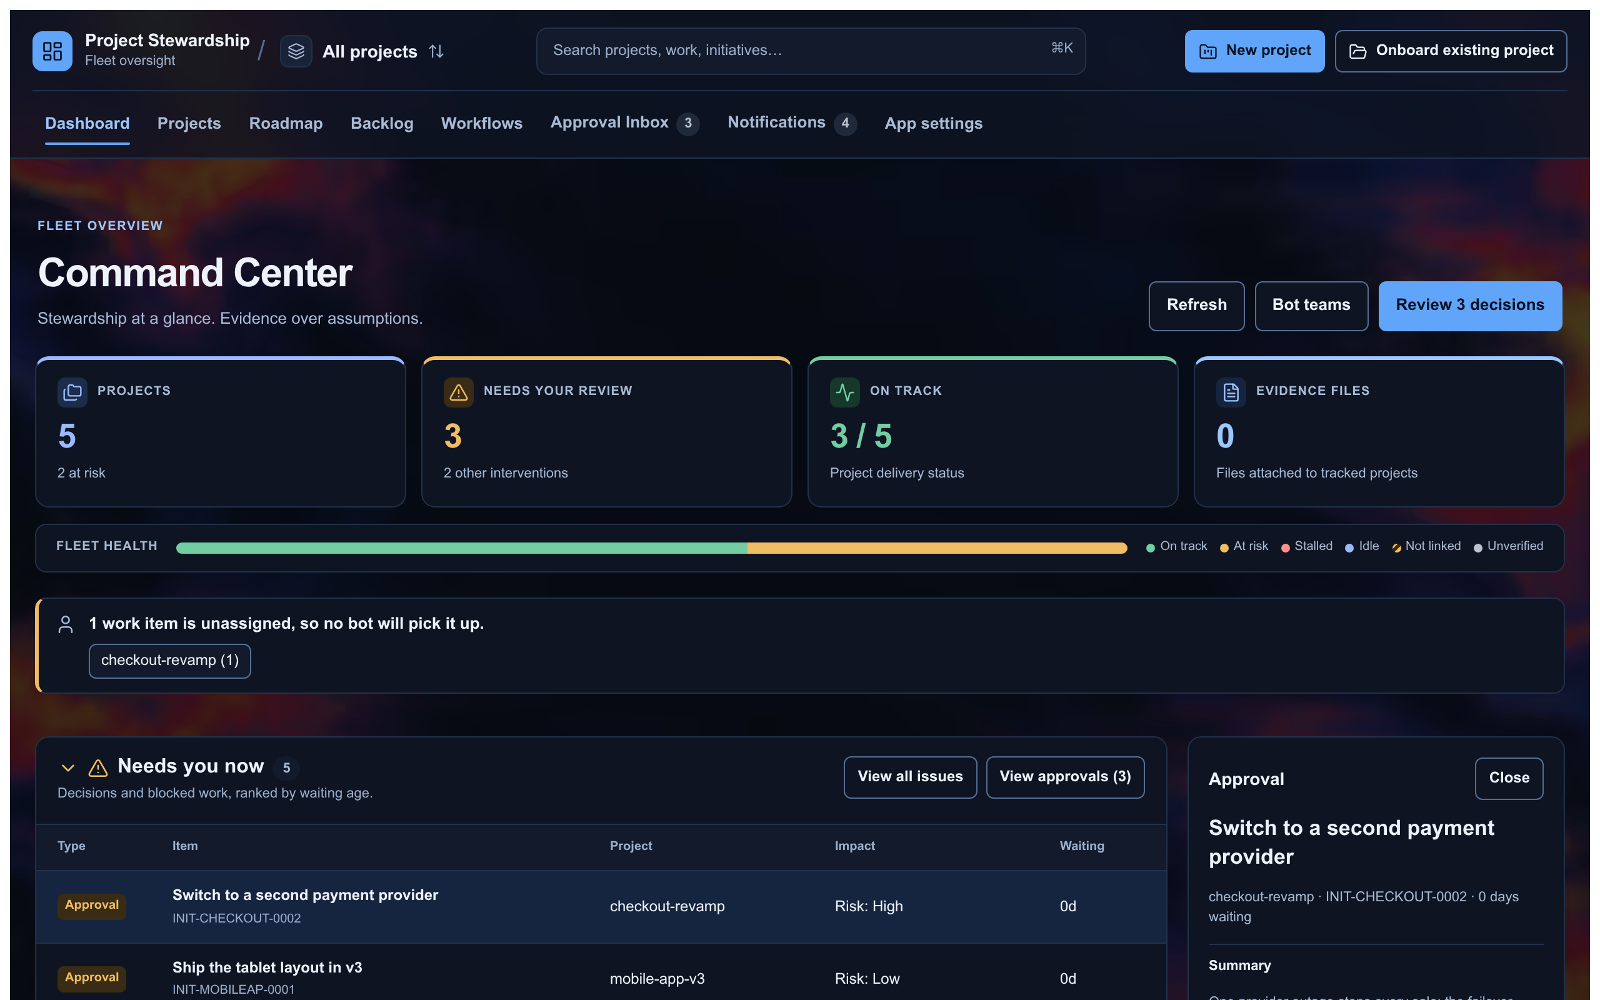Open the Notifications tab

[x=791, y=123]
